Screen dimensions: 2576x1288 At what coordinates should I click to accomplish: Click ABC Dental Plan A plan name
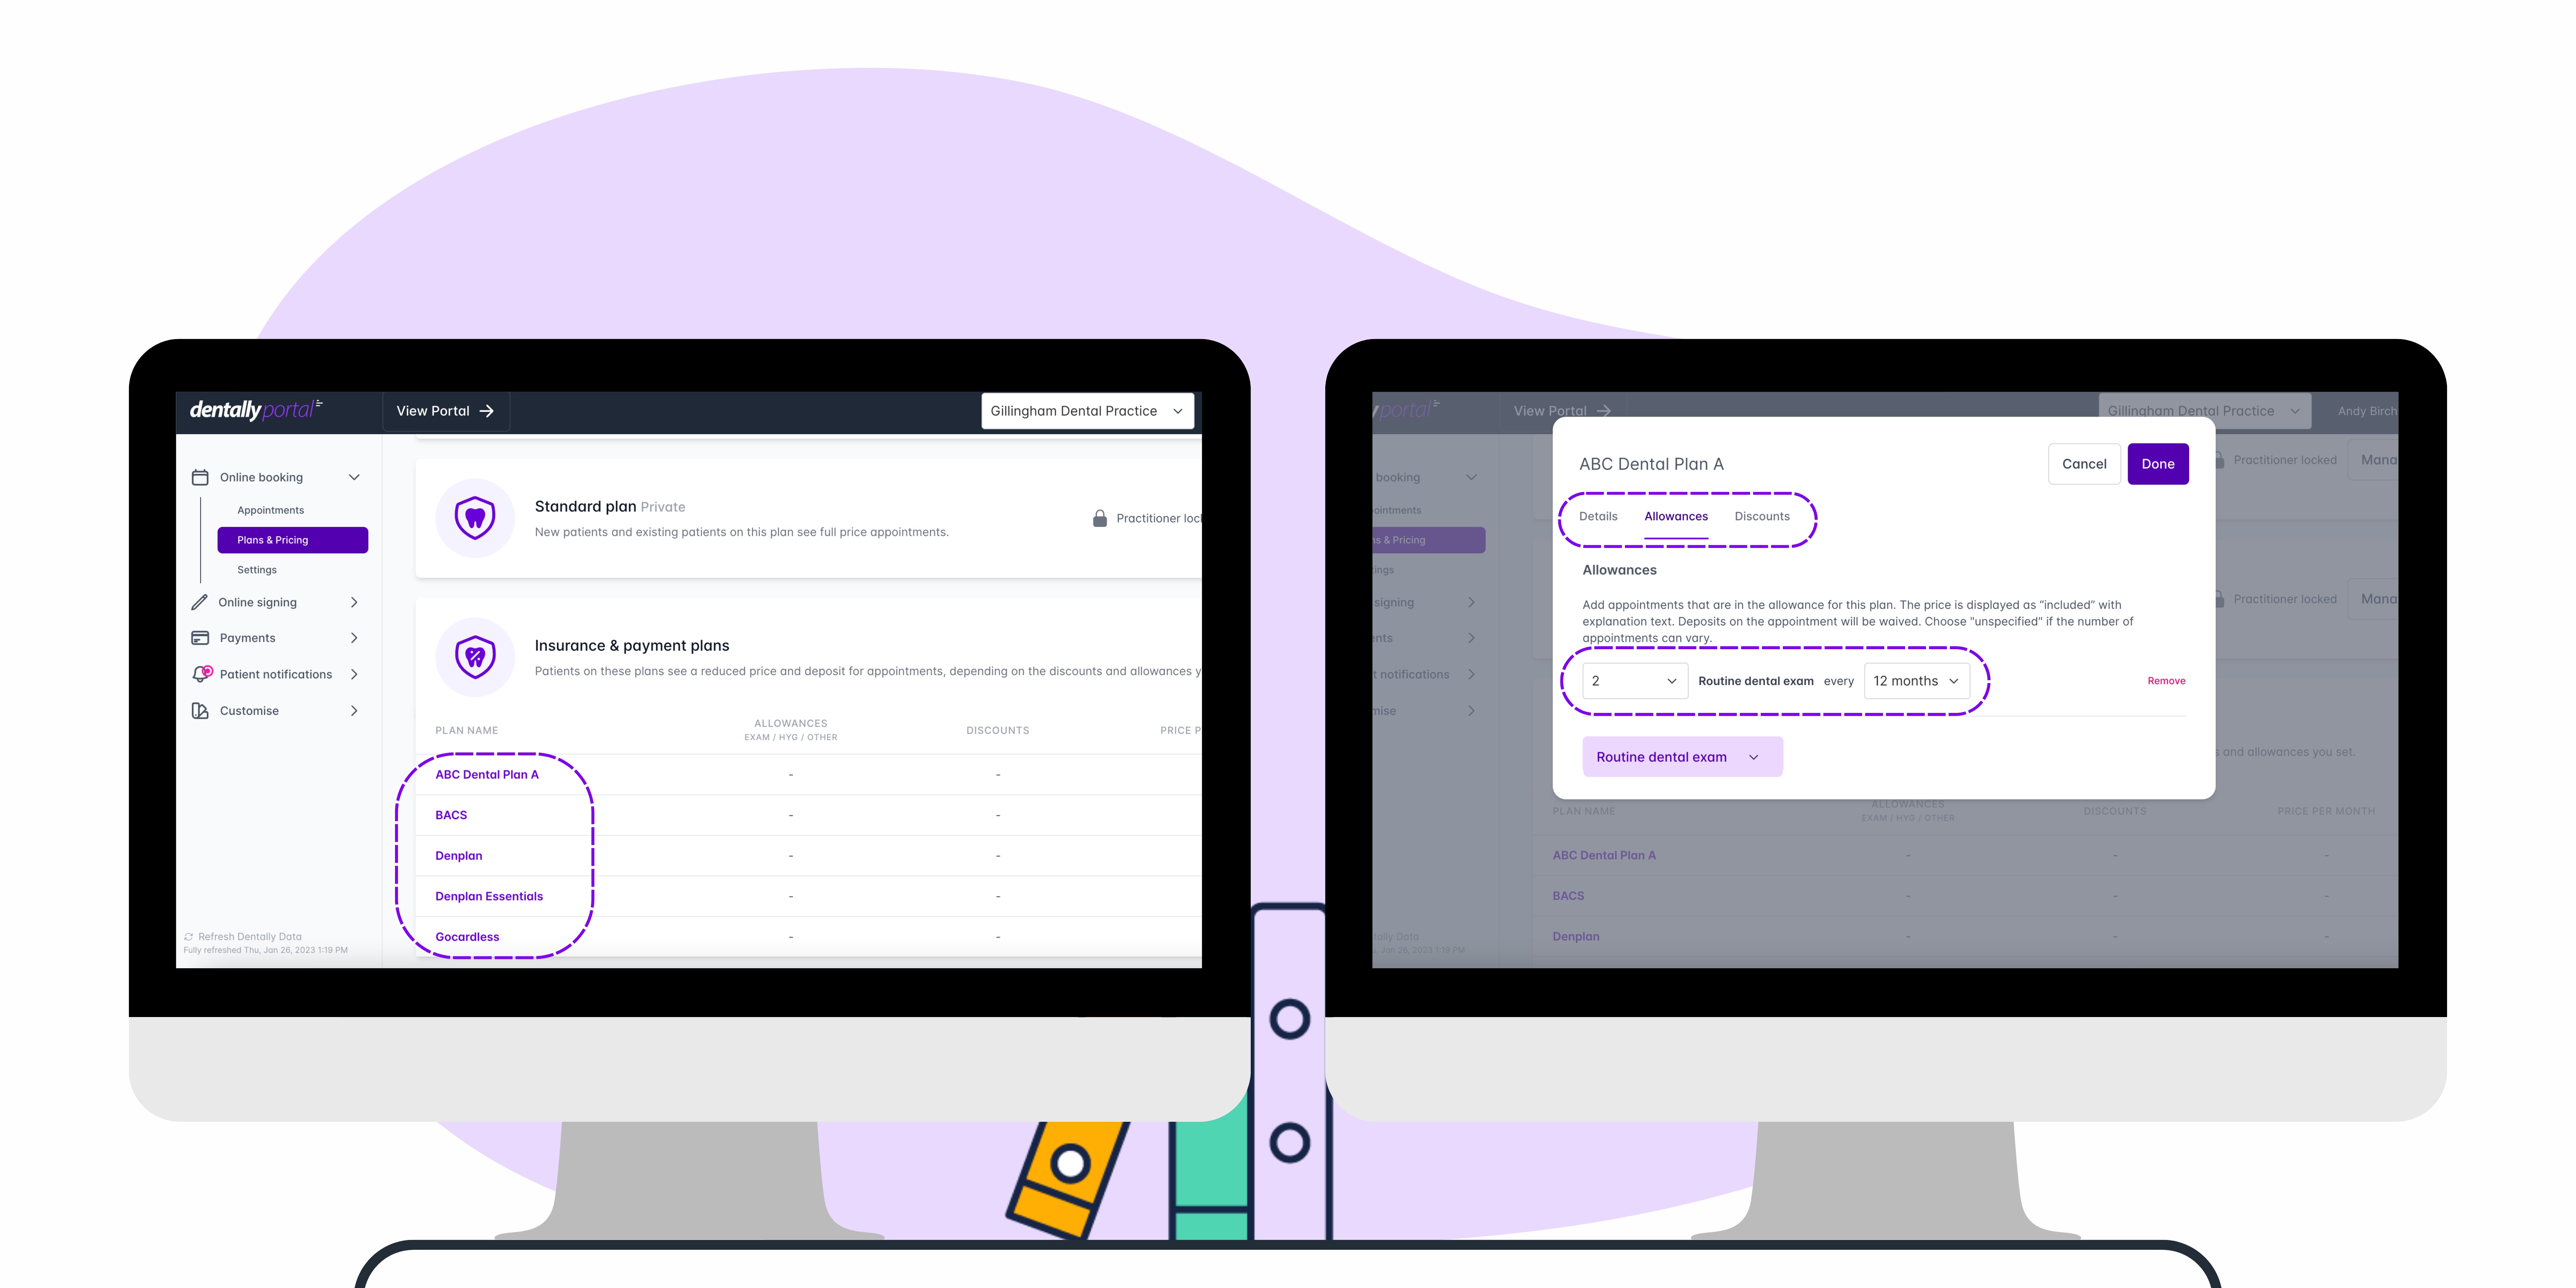point(488,774)
